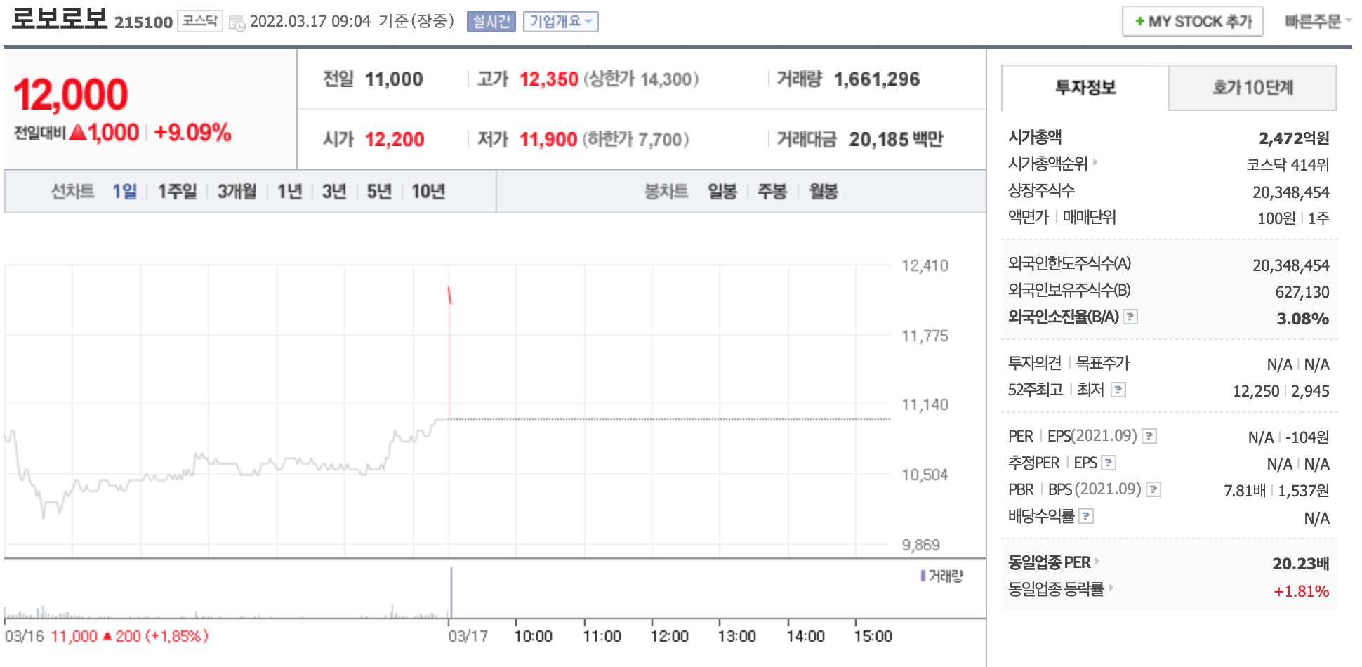Click the 코스닥 market badge
The width and height of the screenshot is (1362, 667).
click(x=200, y=21)
